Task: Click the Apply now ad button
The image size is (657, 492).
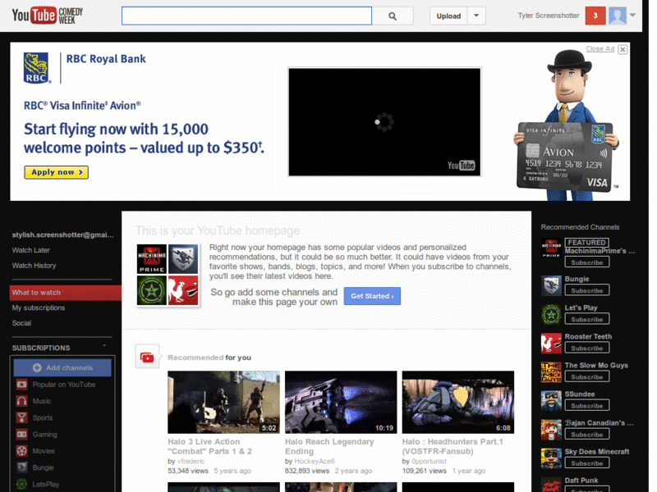Action: click(x=56, y=172)
